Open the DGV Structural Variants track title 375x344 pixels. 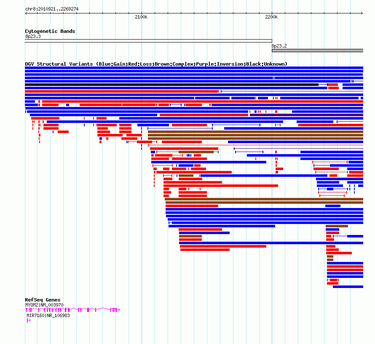[x=156, y=64]
